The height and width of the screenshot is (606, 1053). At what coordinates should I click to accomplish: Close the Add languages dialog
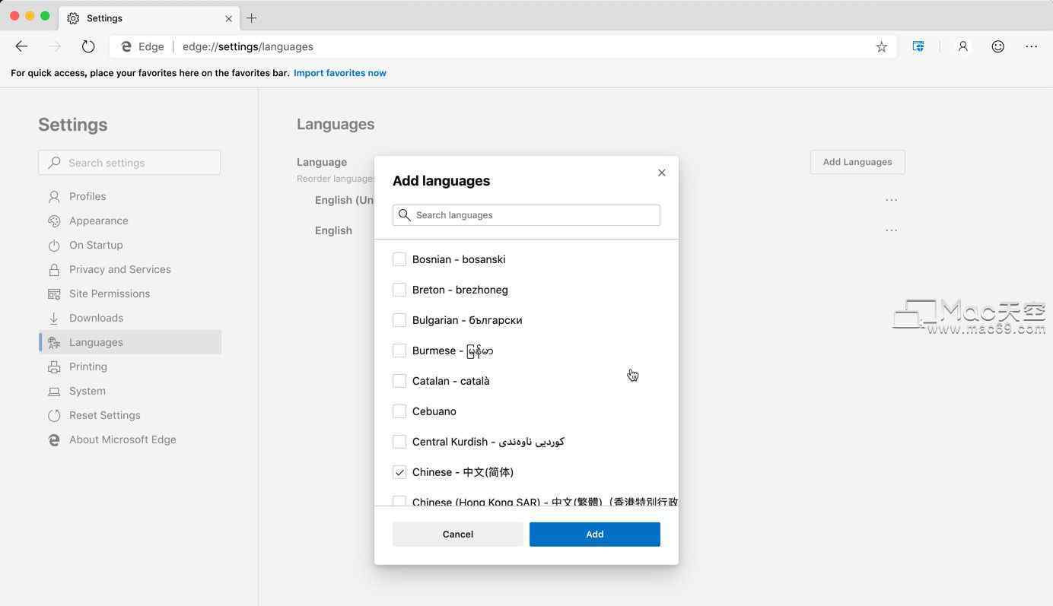tap(661, 173)
